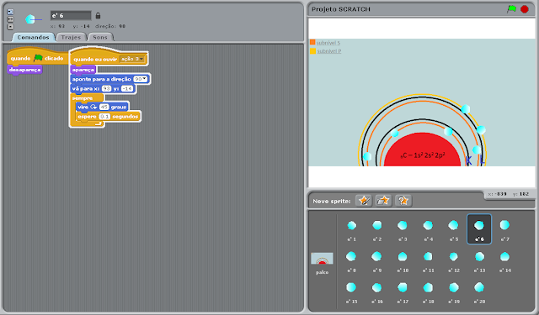Open the direction dropdown showing 90
This screenshot has height=315, width=539.
141,79
